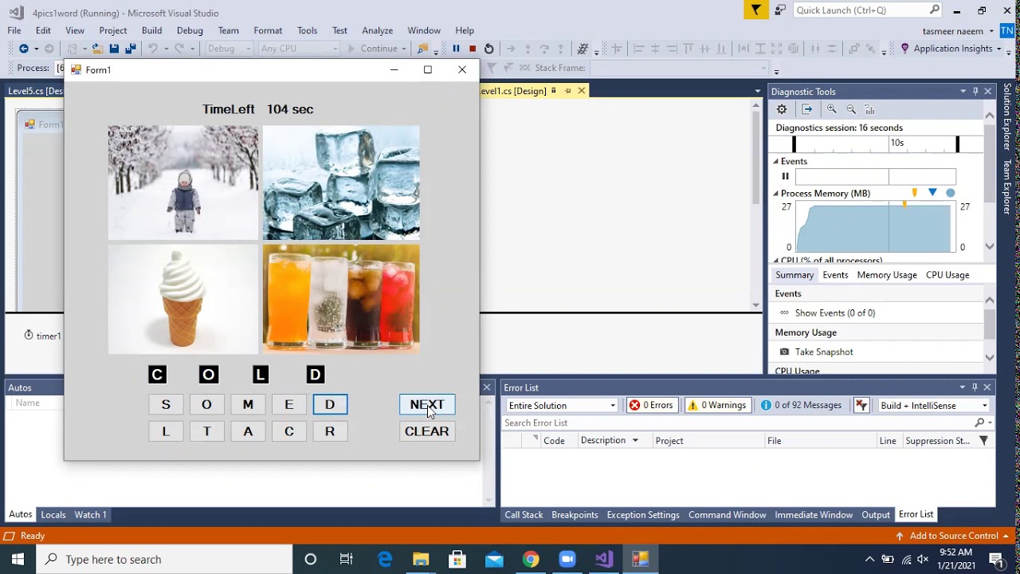
Task: Pause debugging with Break All icon
Action: [456, 49]
